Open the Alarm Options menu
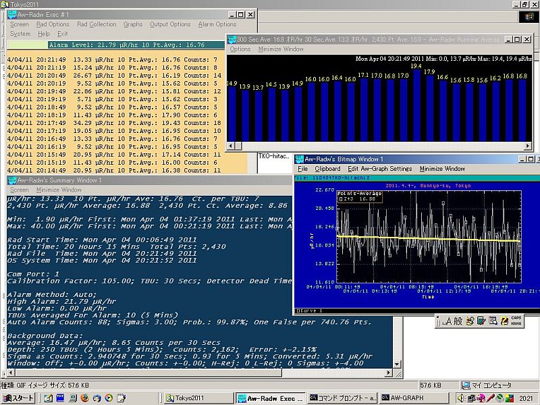540x405 pixels. [217, 24]
